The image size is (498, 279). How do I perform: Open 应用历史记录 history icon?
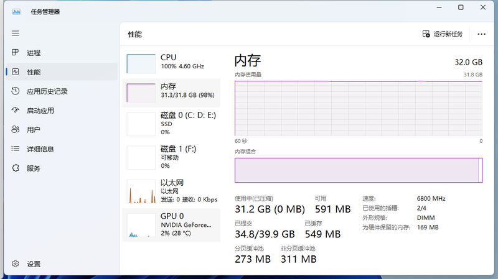15,91
